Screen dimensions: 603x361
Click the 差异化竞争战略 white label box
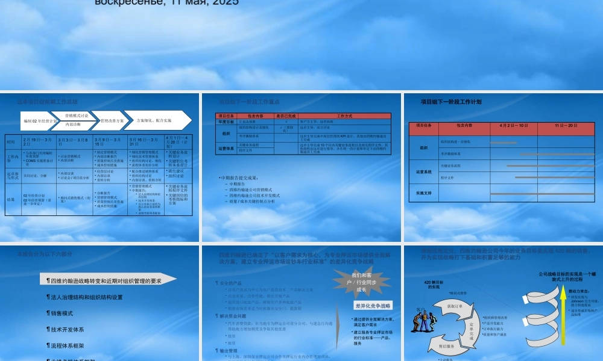click(373, 306)
